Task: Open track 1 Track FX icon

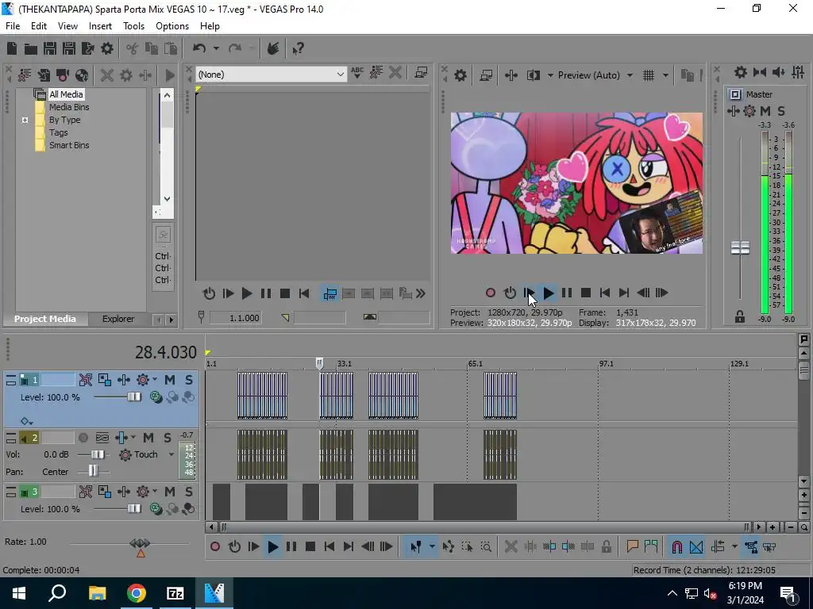Action: point(143,380)
